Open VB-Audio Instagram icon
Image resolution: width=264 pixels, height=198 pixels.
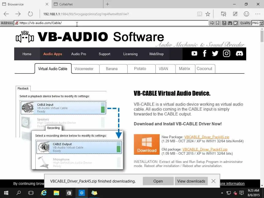point(226,54)
